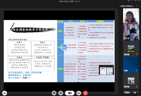
Task: Open the list menu icon beside 计算机学院线上
Action: [x=137, y=6]
